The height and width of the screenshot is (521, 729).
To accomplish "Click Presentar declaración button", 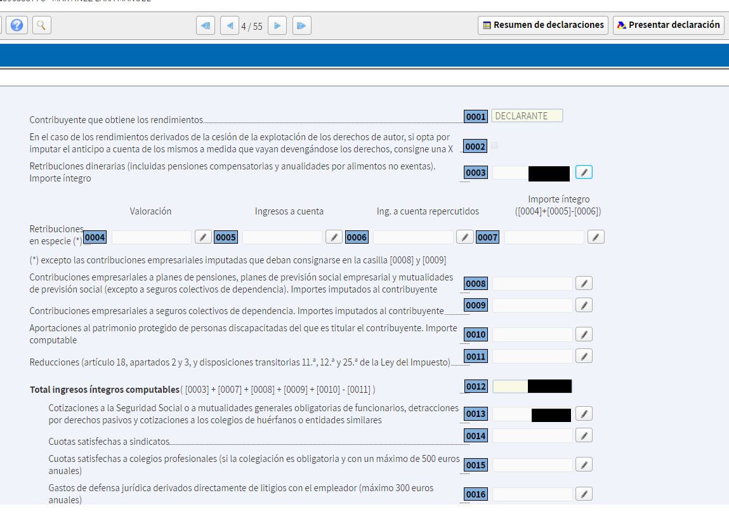I will [x=668, y=25].
